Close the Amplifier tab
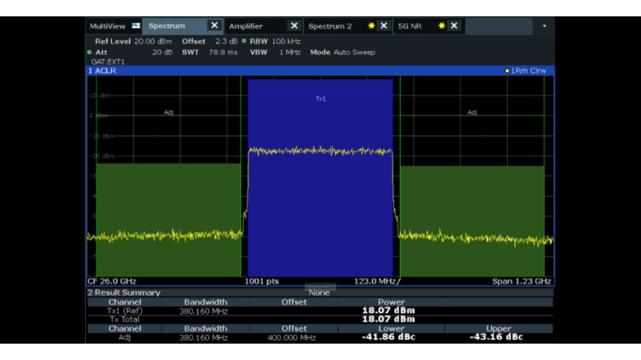The height and width of the screenshot is (360, 641). pos(294,26)
